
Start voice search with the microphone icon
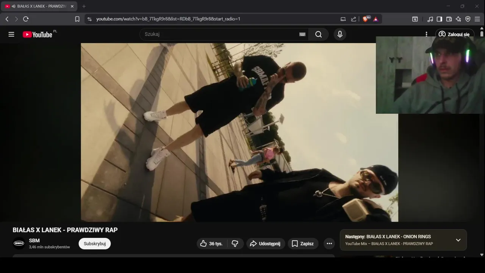tap(340, 35)
